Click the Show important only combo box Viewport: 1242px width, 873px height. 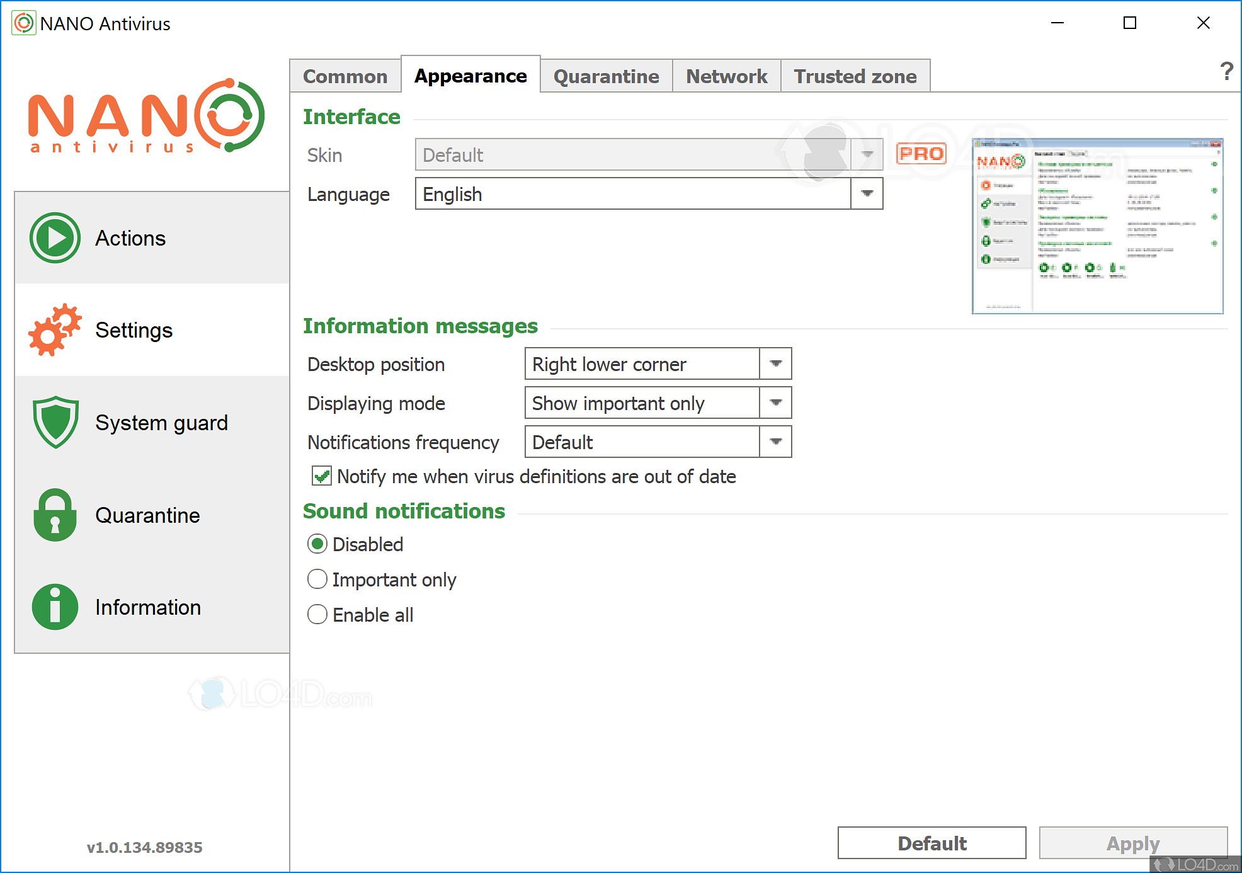click(x=658, y=402)
